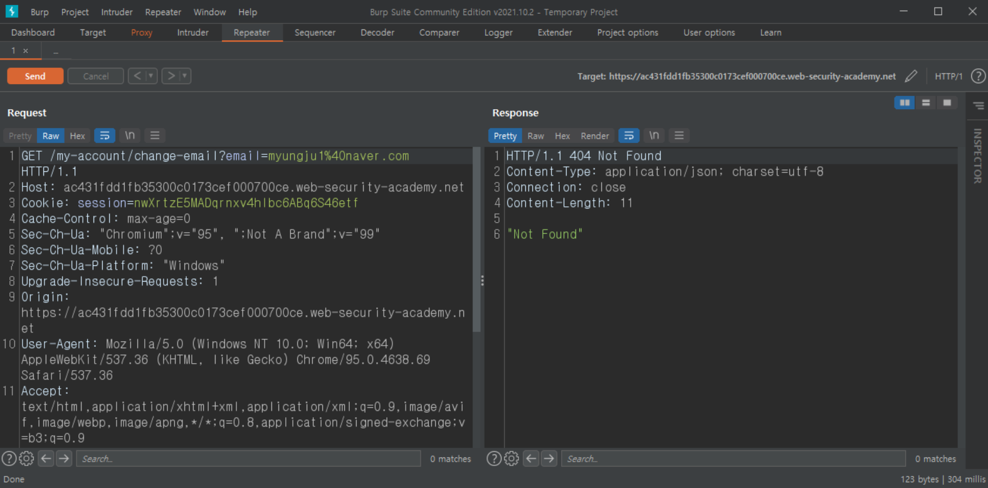Viewport: 988px width, 488px height.
Task: Select Request Pretty view
Action: (20, 135)
